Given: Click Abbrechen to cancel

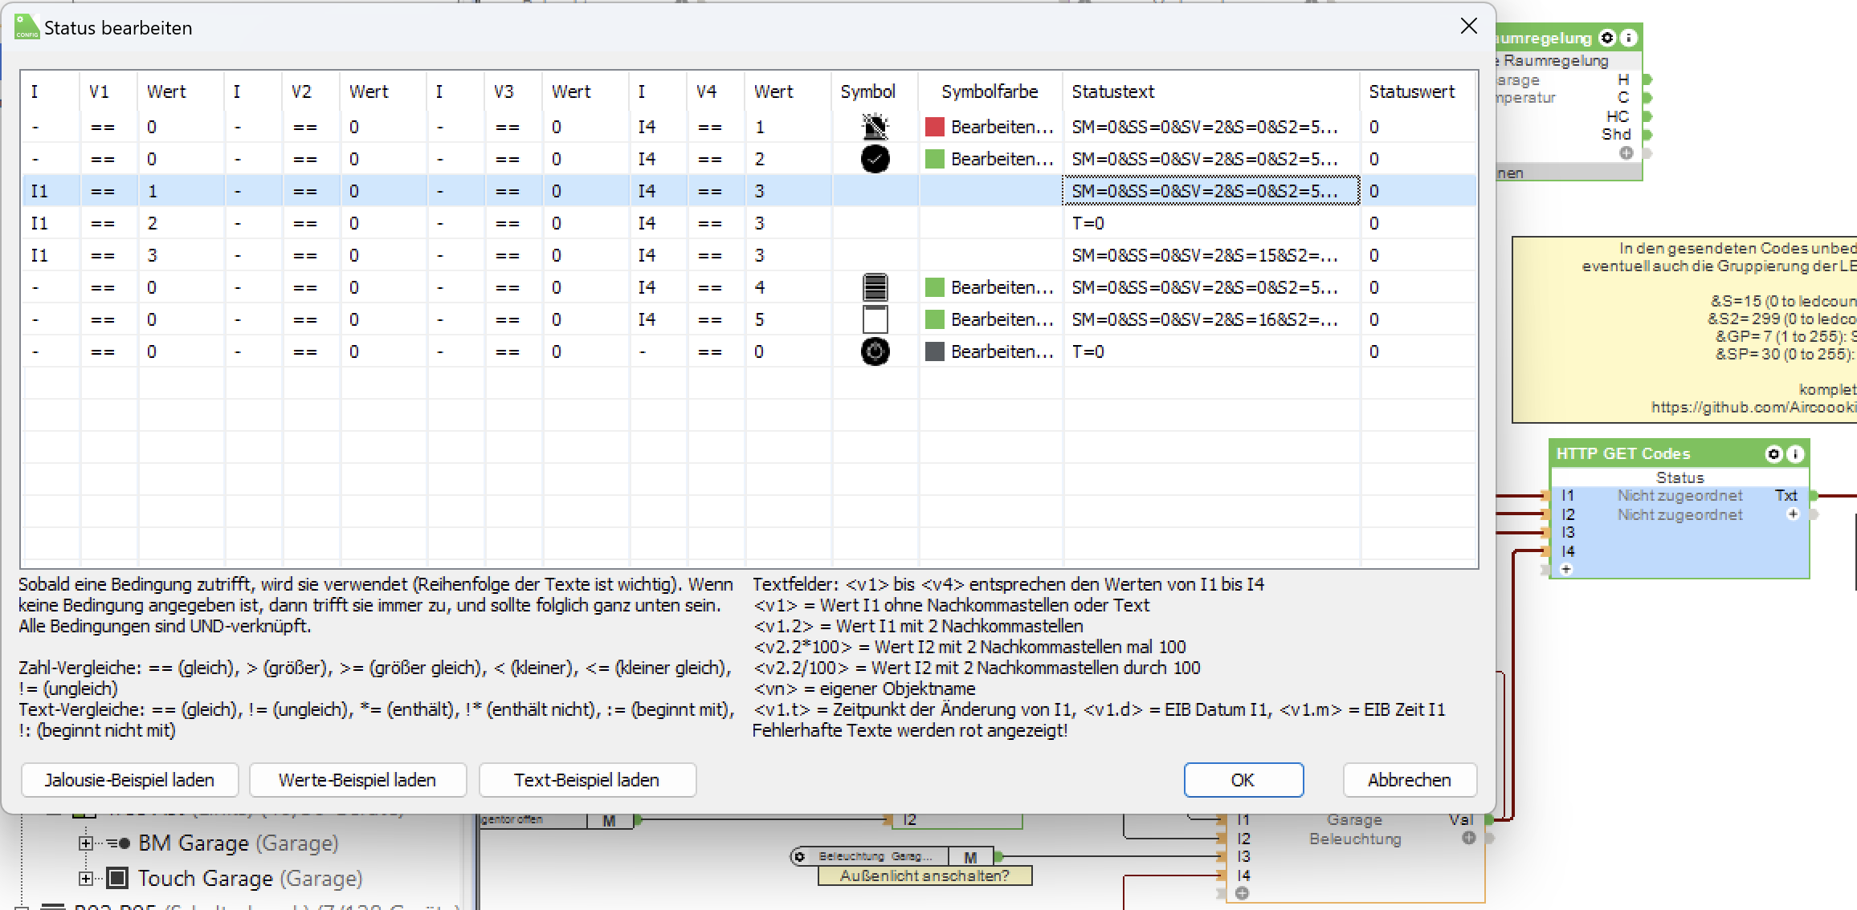Looking at the screenshot, I should (x=1410, y=780).
